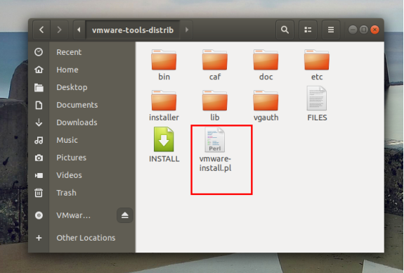
Task: Open Pictures in sidebar
Action: 72,158
